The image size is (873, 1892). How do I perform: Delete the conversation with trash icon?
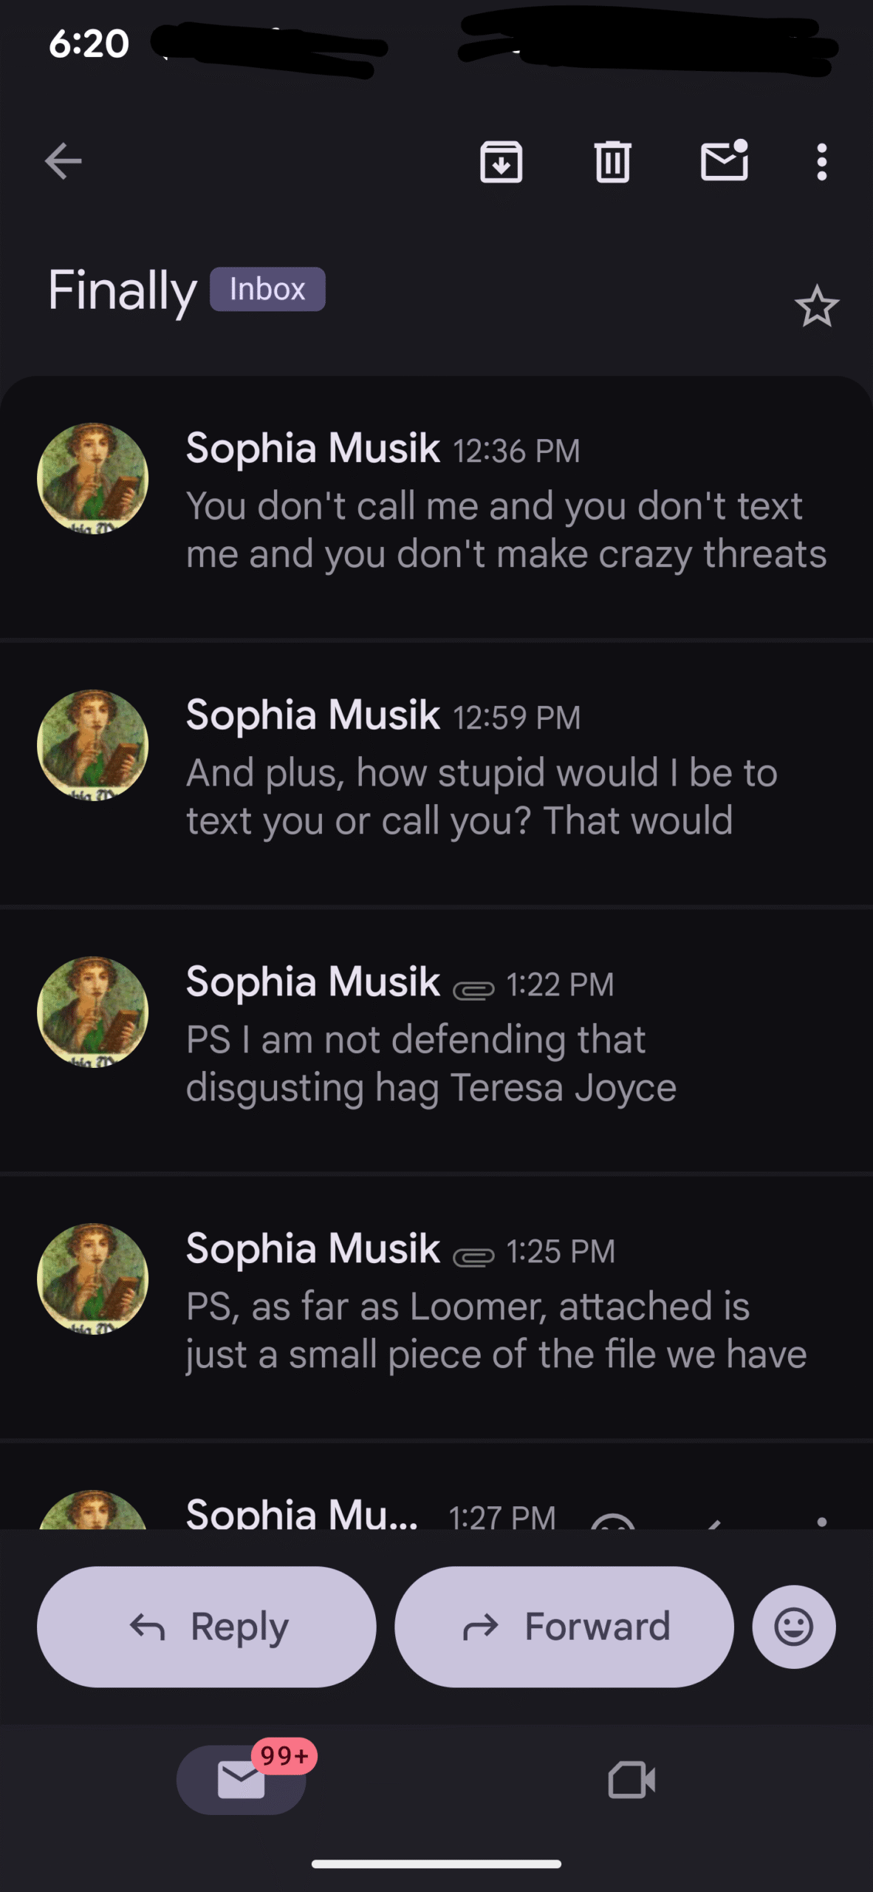pyautogui.click(x=612, y=161)
